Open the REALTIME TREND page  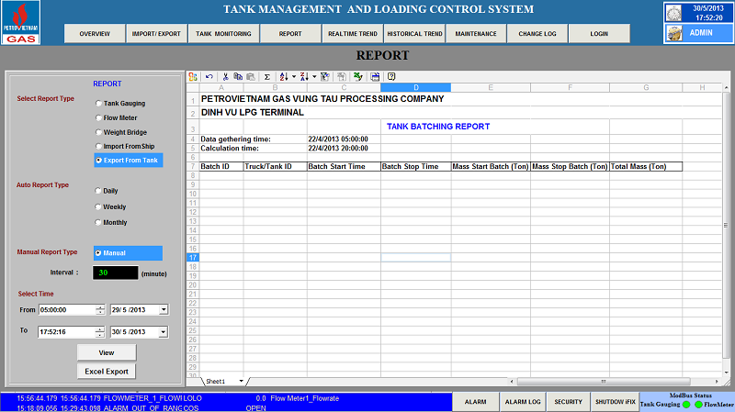353,34
